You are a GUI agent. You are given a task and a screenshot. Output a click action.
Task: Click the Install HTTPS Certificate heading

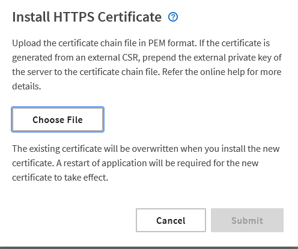pyautogui.click(x=87, y=17)
